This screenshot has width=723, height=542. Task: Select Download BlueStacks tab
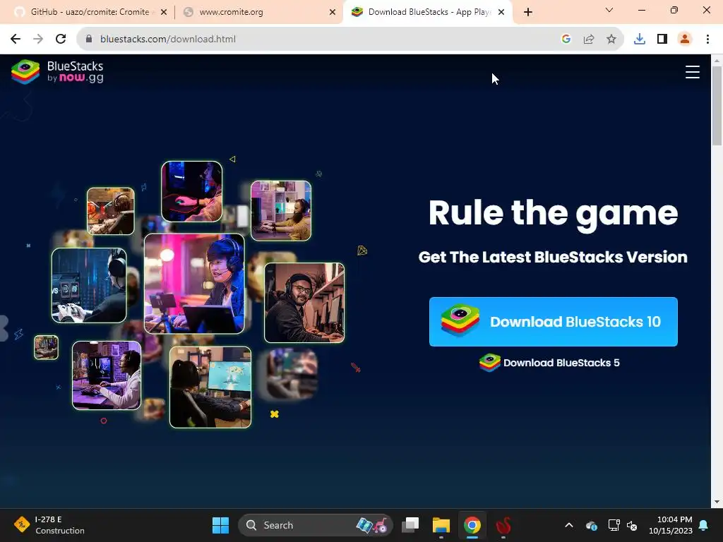point(427,12)
